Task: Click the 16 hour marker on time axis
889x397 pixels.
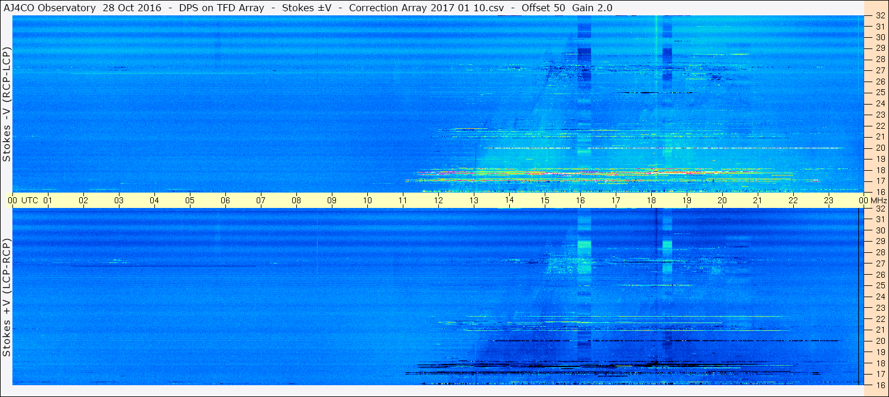Action: coord(581,201)
